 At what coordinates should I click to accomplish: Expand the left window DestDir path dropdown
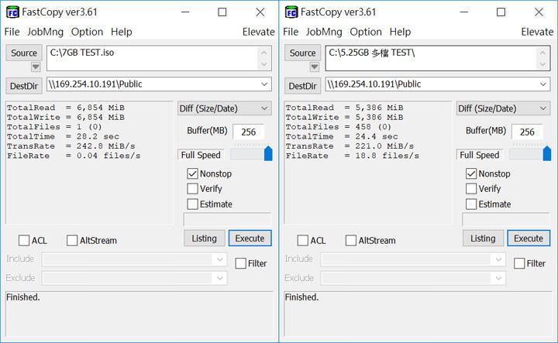coord(265,84)
